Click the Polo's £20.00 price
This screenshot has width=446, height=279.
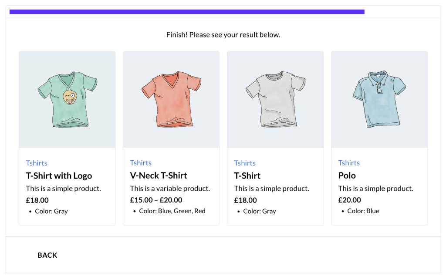[x=350, y=200]
